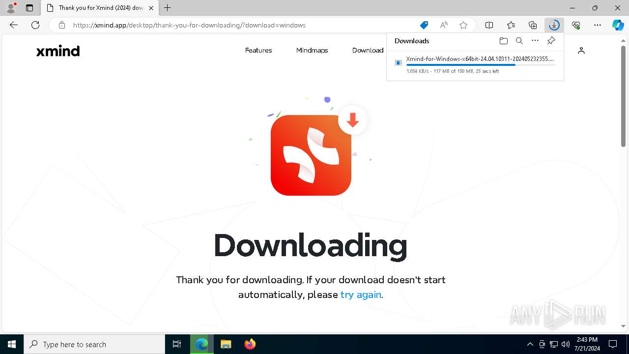This screenshot has width=629, height=354.
Task: Click the download progress bar
Action: click(x=481, y=65)
